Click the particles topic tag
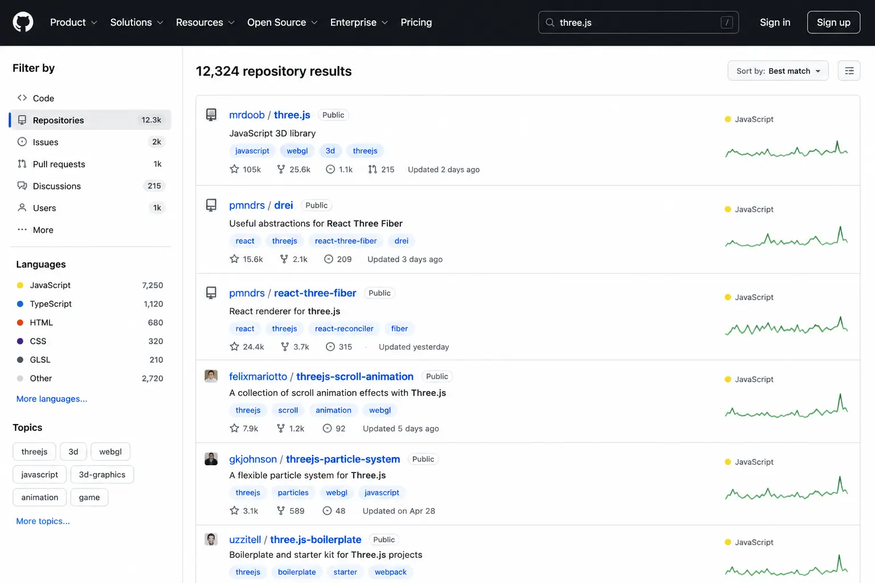Viewport: 875px width, 583px height. [x=293, y=492]
